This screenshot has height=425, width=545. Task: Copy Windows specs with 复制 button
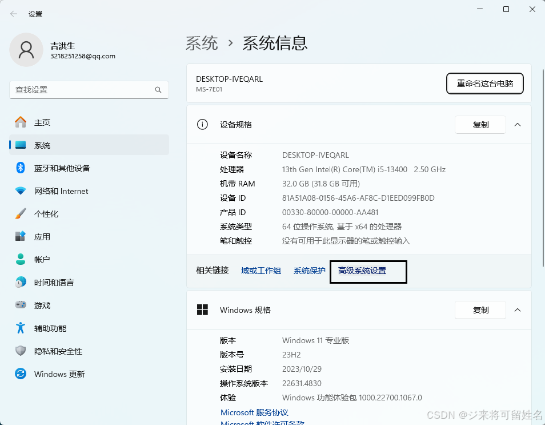[x=480, y=310]
